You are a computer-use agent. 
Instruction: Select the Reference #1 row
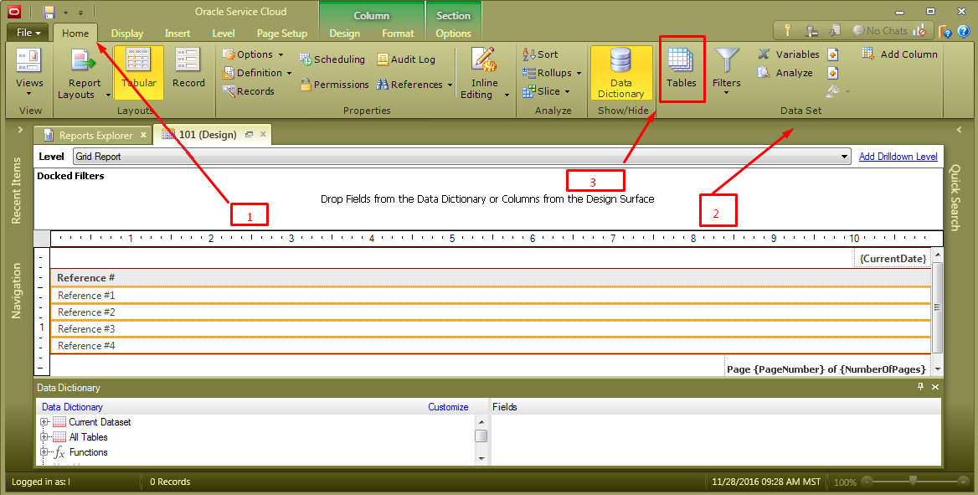[491, 296]
